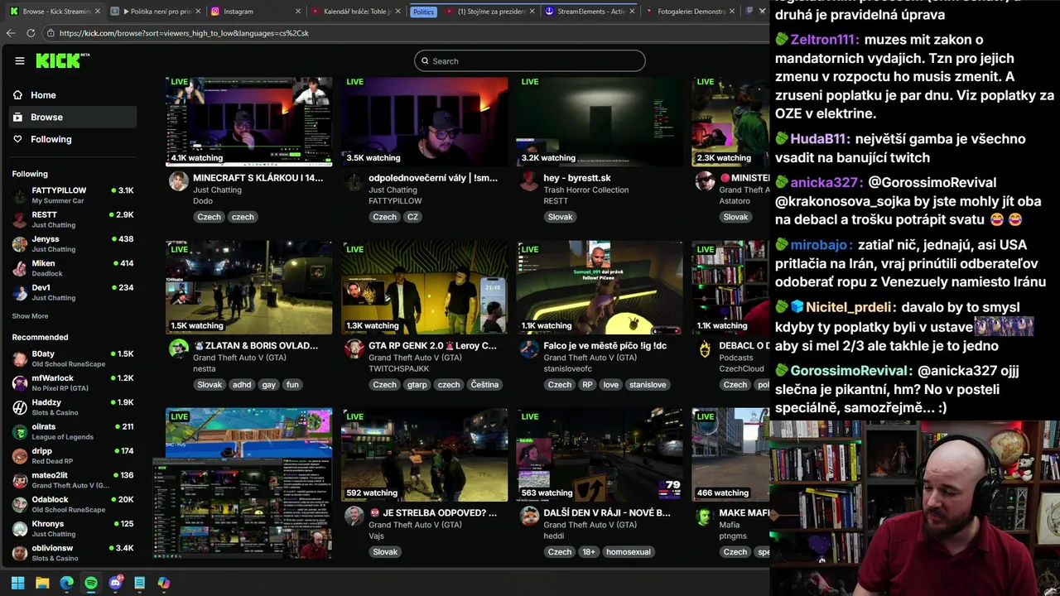
Task: Click FATTYPILLOW avatar under váły stream
Action: 354,181
